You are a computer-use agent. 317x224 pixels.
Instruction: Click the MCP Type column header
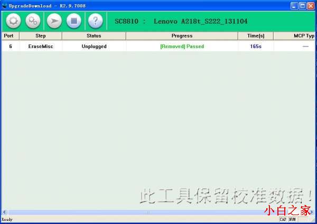[294, 36]
